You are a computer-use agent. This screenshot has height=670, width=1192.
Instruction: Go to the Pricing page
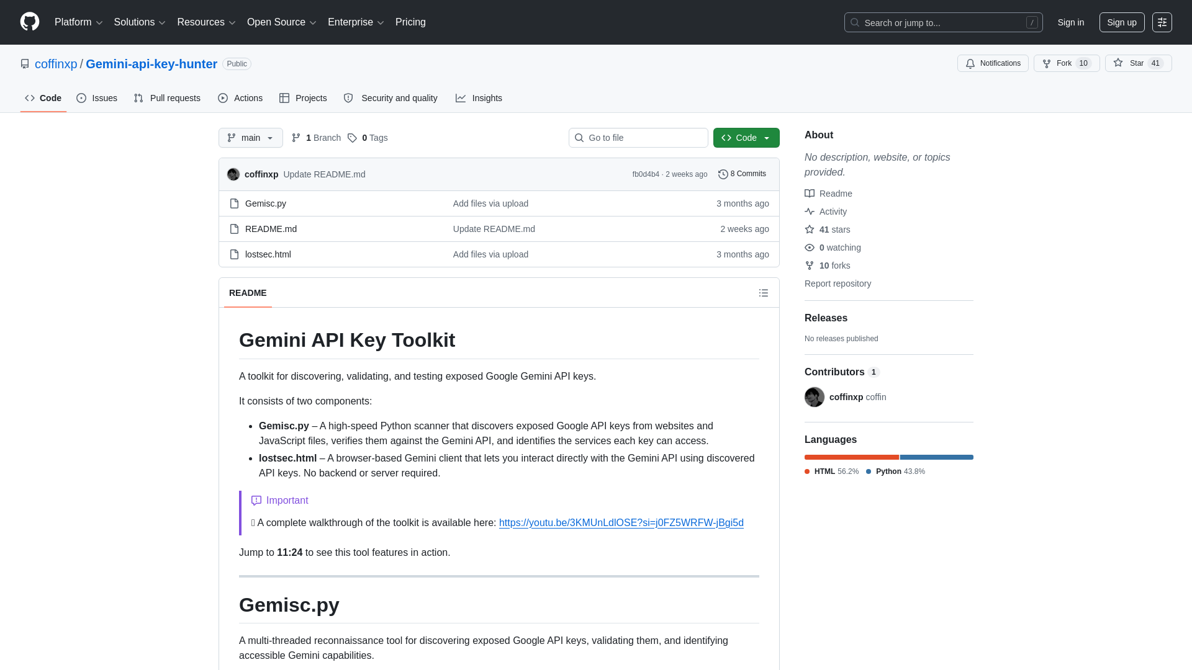click(410, 22)
